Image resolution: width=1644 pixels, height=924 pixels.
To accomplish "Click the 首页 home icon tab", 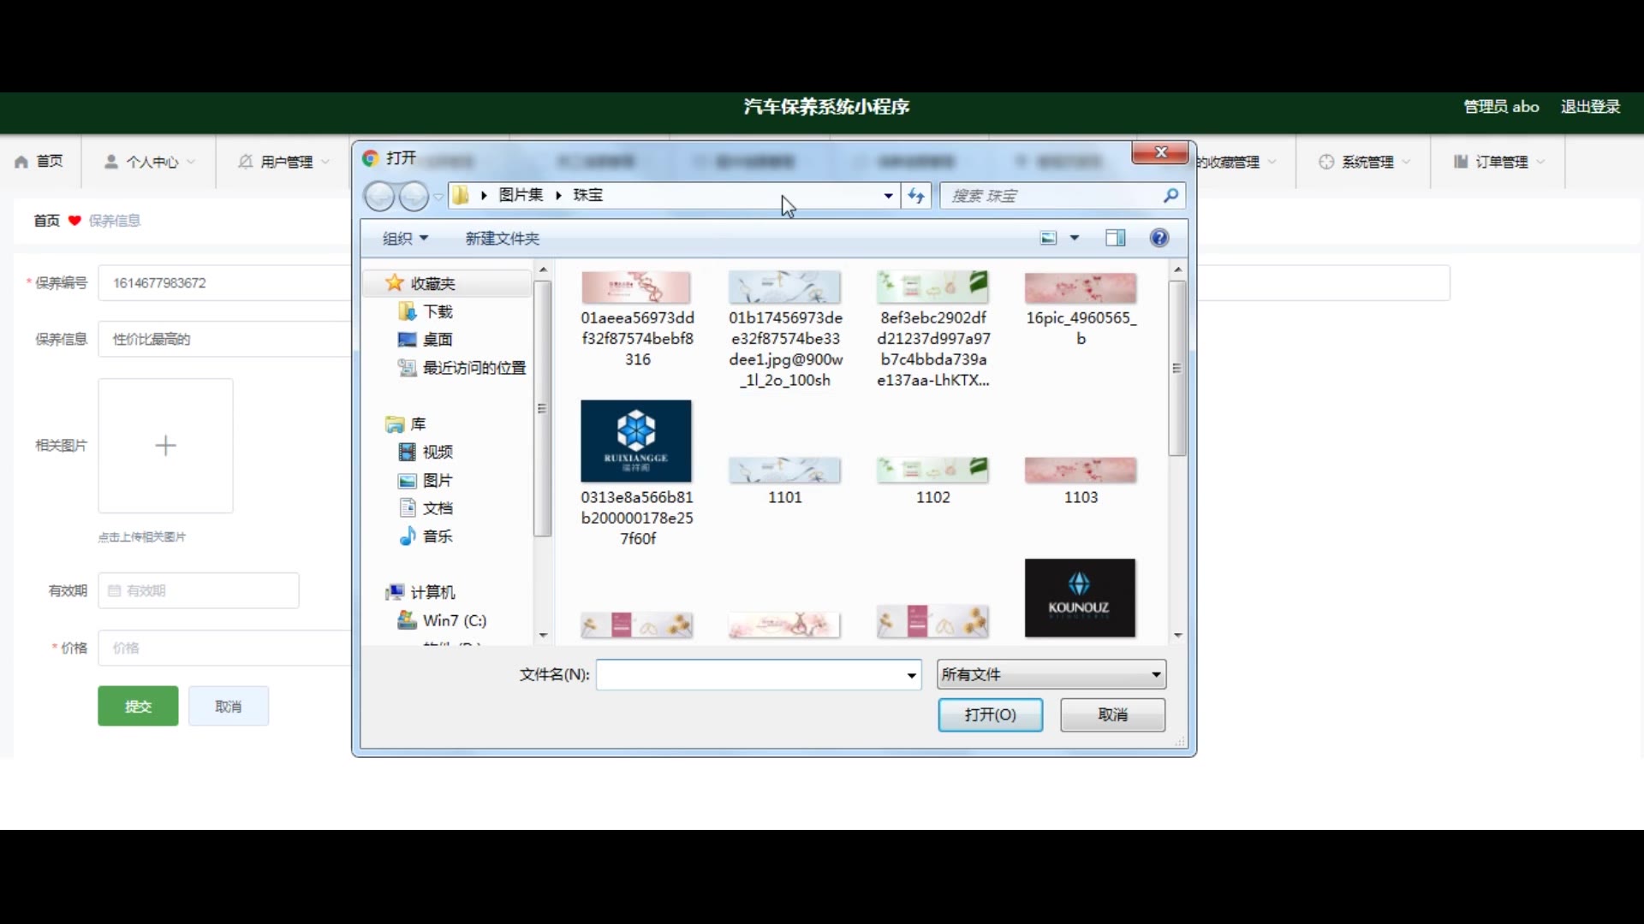I will coord(39,161).
